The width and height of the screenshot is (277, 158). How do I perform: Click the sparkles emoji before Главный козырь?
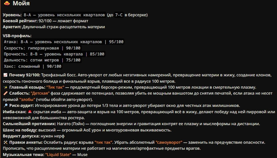tap(6, 87)
